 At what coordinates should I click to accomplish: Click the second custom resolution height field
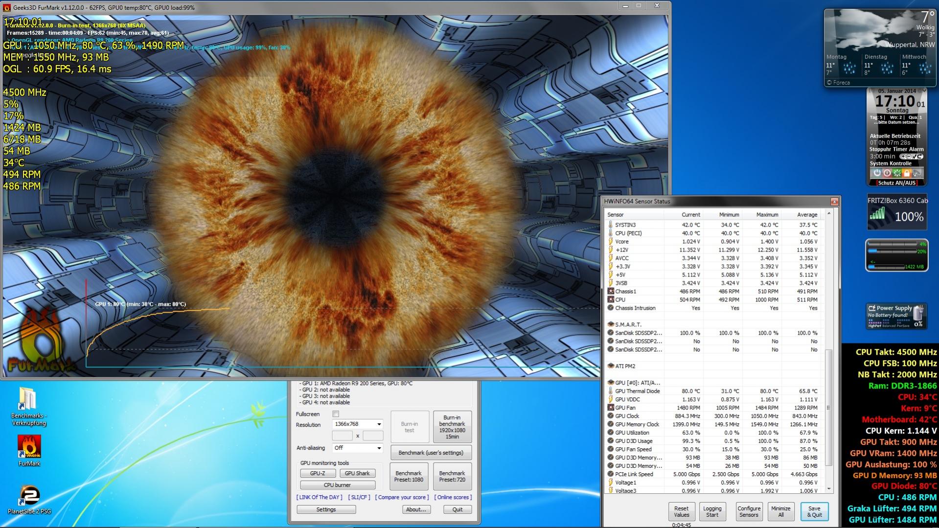[x=373, y=436]
